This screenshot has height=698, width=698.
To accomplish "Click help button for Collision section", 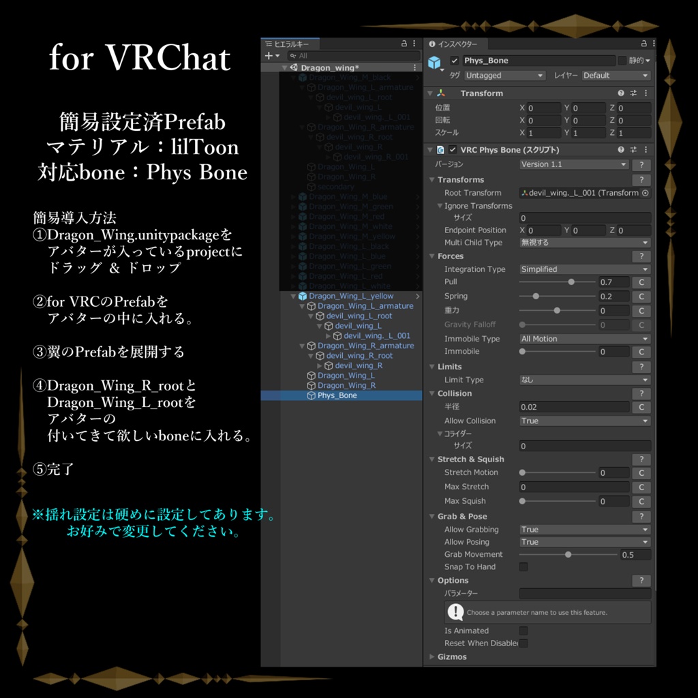I will click(x=641, y=393).
